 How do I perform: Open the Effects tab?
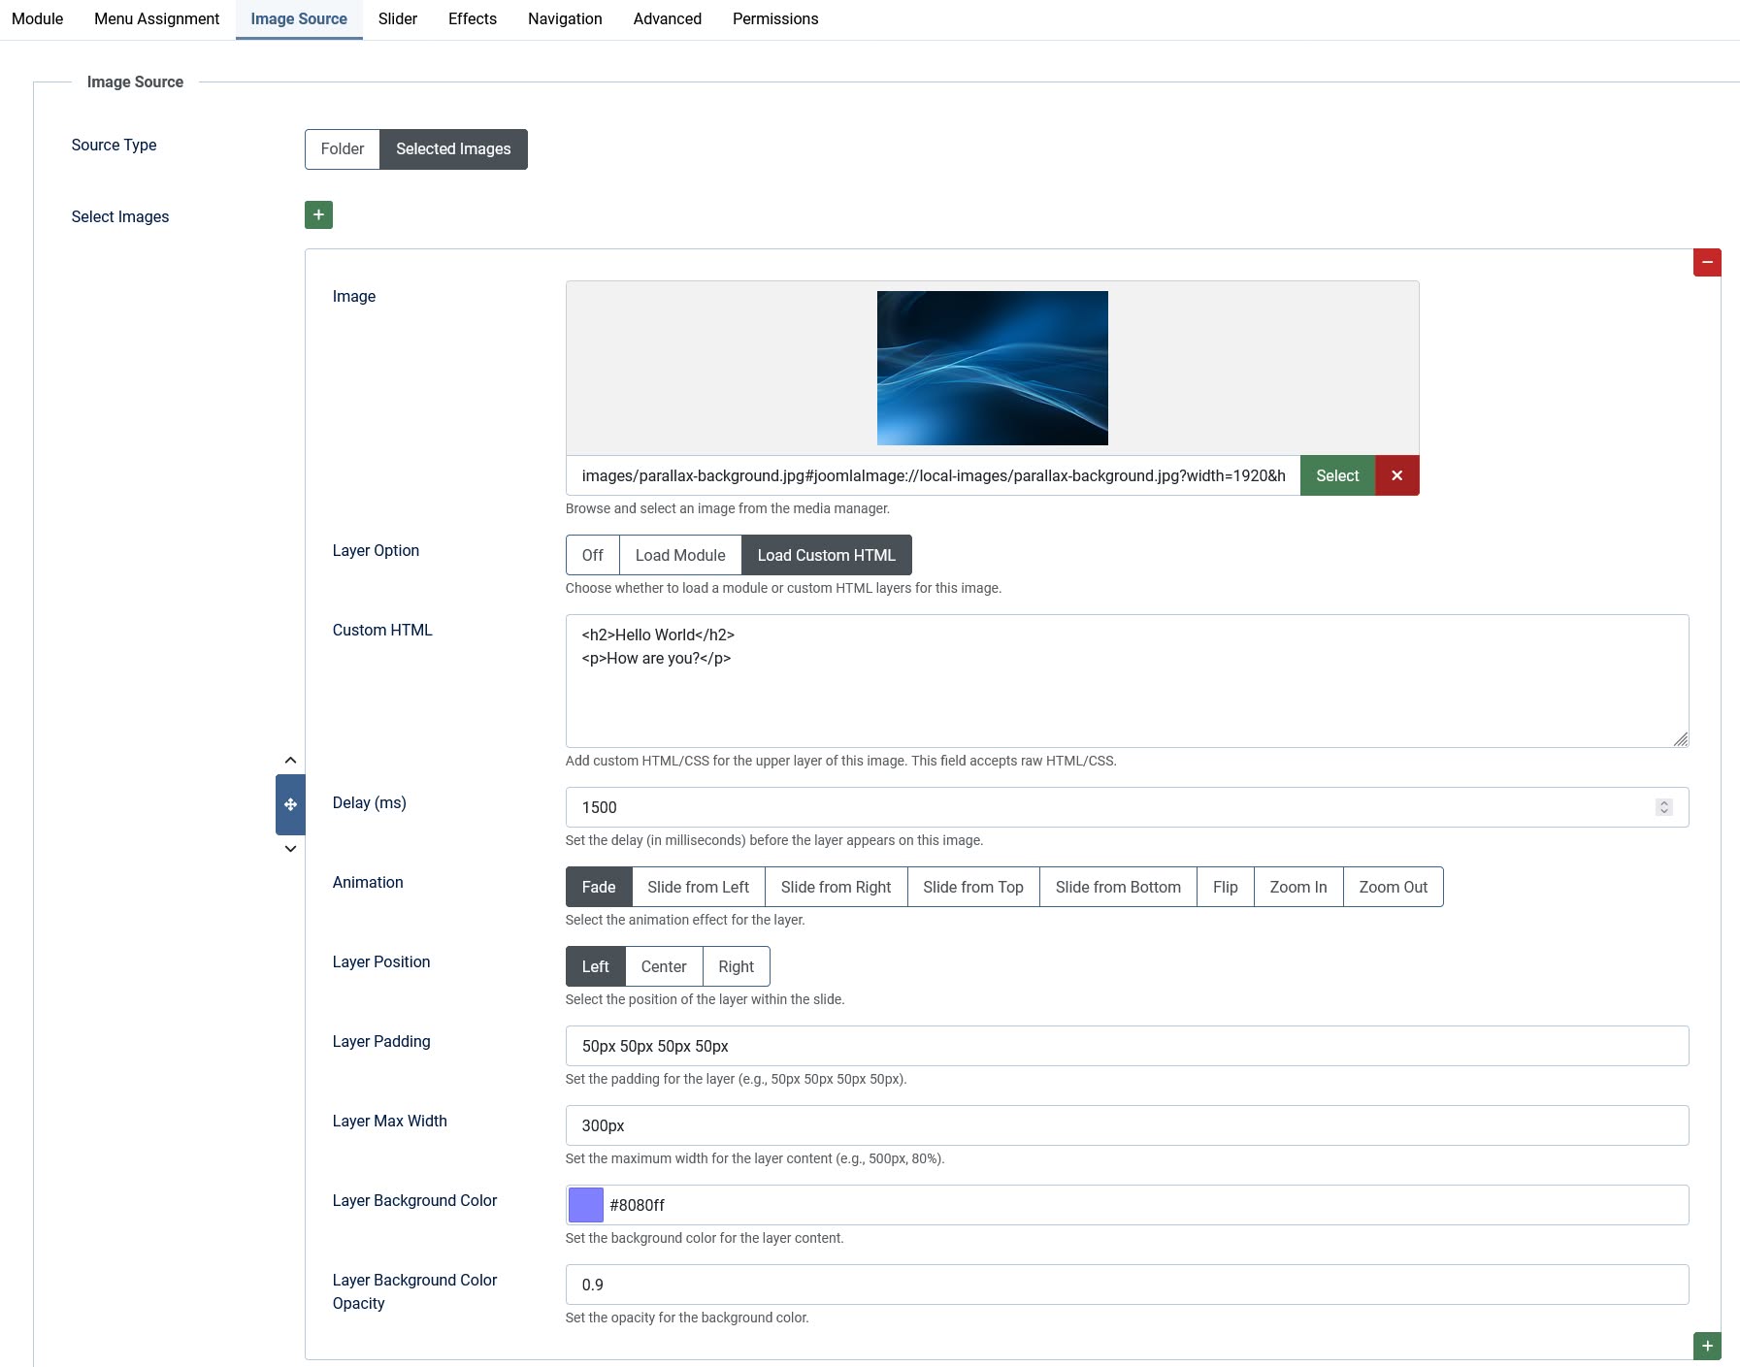tap(472, 18)
